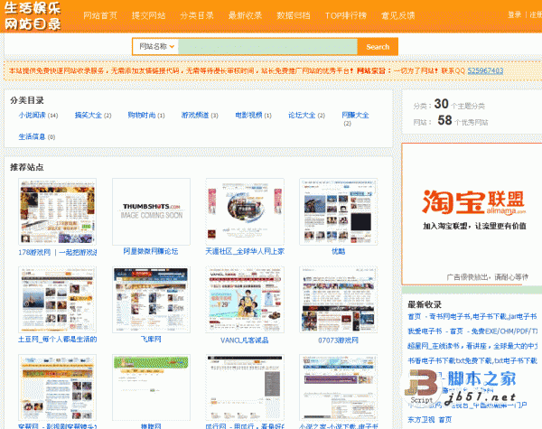Open the 东方卫视 首页 latest listing link
Screen dimensions: 542x429
click(430, 420)
